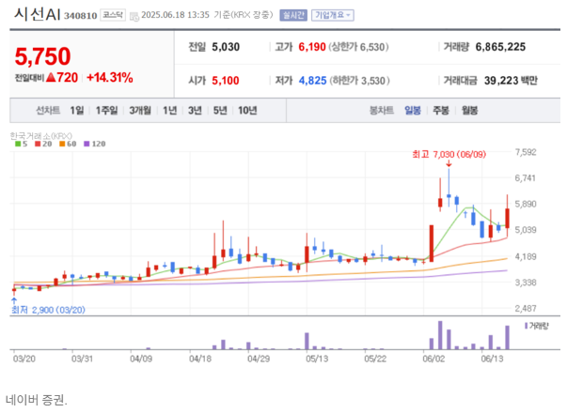Screen dimensions: 567x413
Task: Click the red 20-day average legend marker
Action: (x=38, y=144)
